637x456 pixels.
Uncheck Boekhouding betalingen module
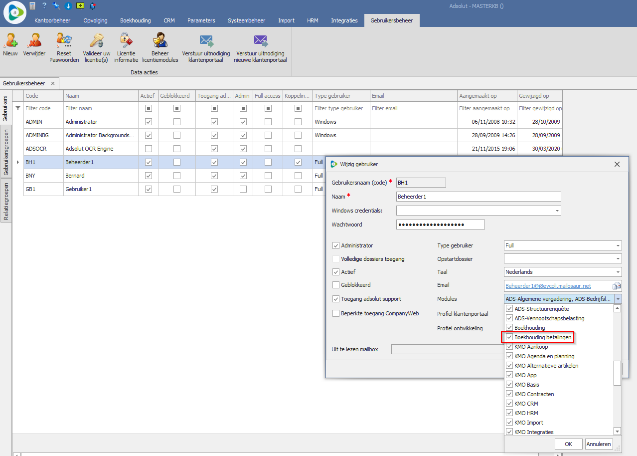point(509,337)
